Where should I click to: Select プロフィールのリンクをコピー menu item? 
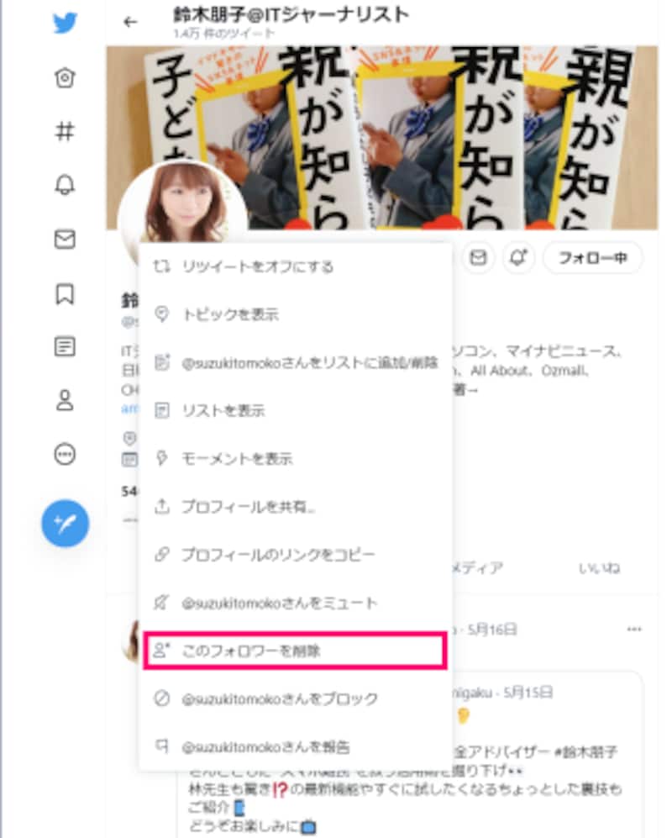click(x=295, y=555)
